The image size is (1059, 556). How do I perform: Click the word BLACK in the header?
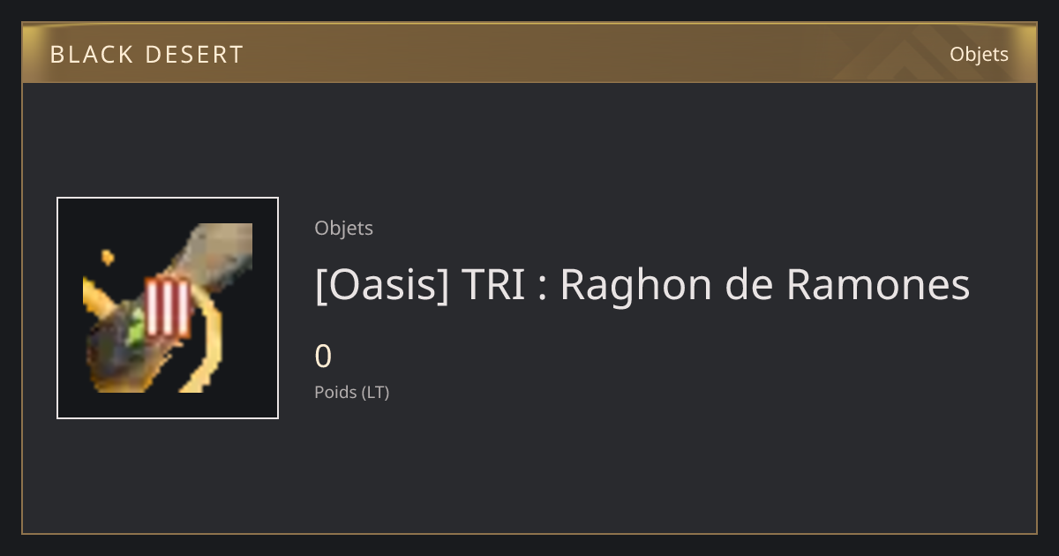93,55
